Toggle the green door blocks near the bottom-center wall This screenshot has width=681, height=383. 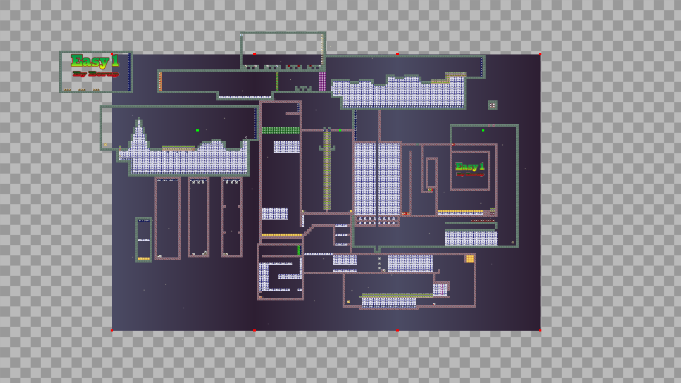click(x=298, y=250)
